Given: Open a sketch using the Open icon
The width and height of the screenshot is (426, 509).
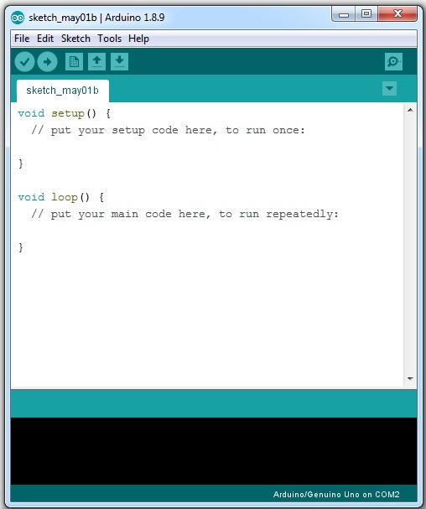Looking at the screenshot, I should click(x=96, y=62).
